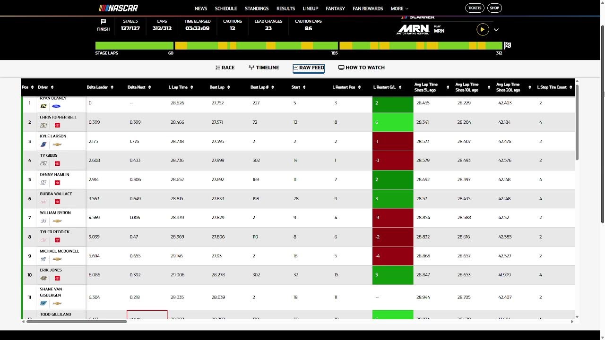Image resolution: width=605 pixels, height=340 pixels.
Task: Open the NEWS menu item
Action: coord(201,8)
